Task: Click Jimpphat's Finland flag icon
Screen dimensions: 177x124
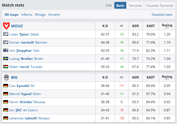Action: (5, 51)
